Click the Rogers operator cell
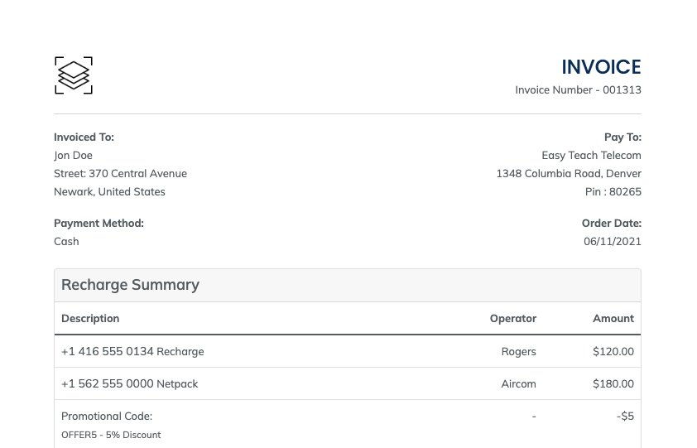This screenshot has width=697, height=448. (x=518, y=352)
